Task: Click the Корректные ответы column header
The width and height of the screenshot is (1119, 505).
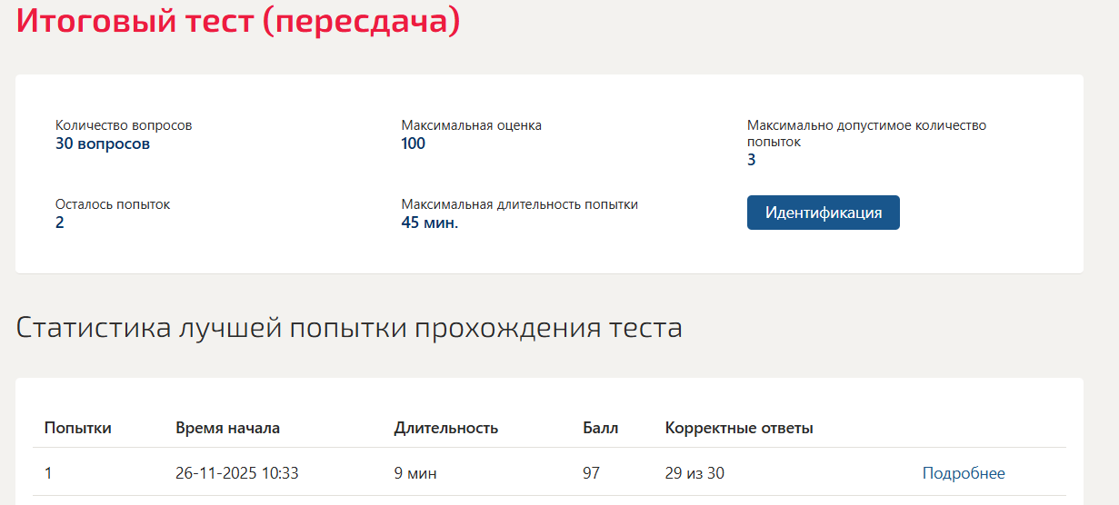Action: (x=739, y=428)
